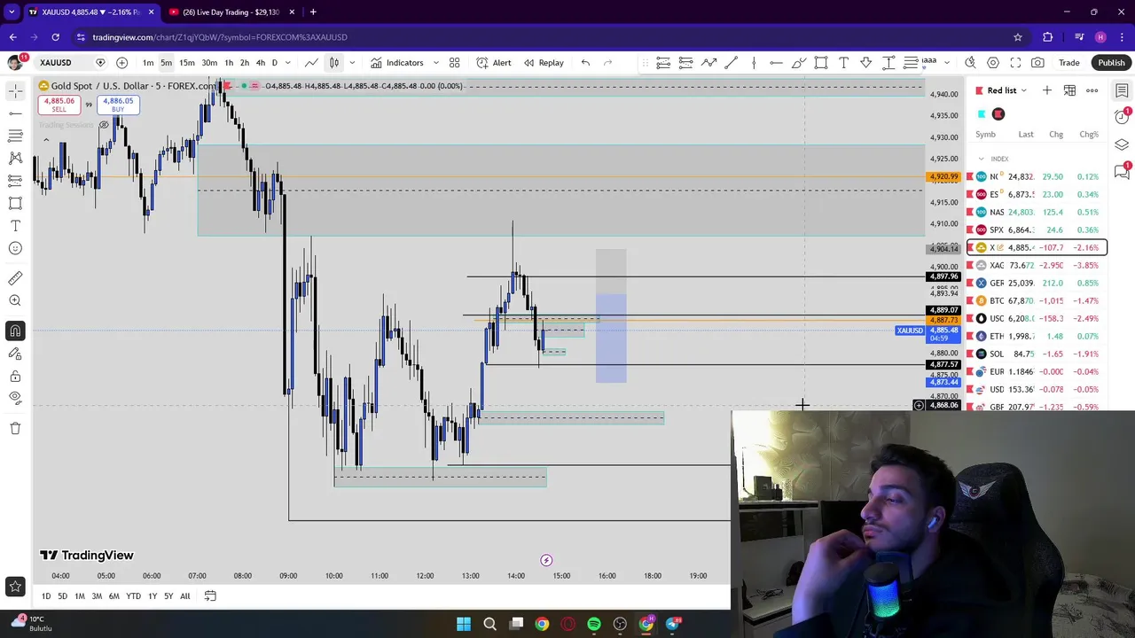Click the trash remove objects icon
1135x638 pixels.
coord(15,428)
